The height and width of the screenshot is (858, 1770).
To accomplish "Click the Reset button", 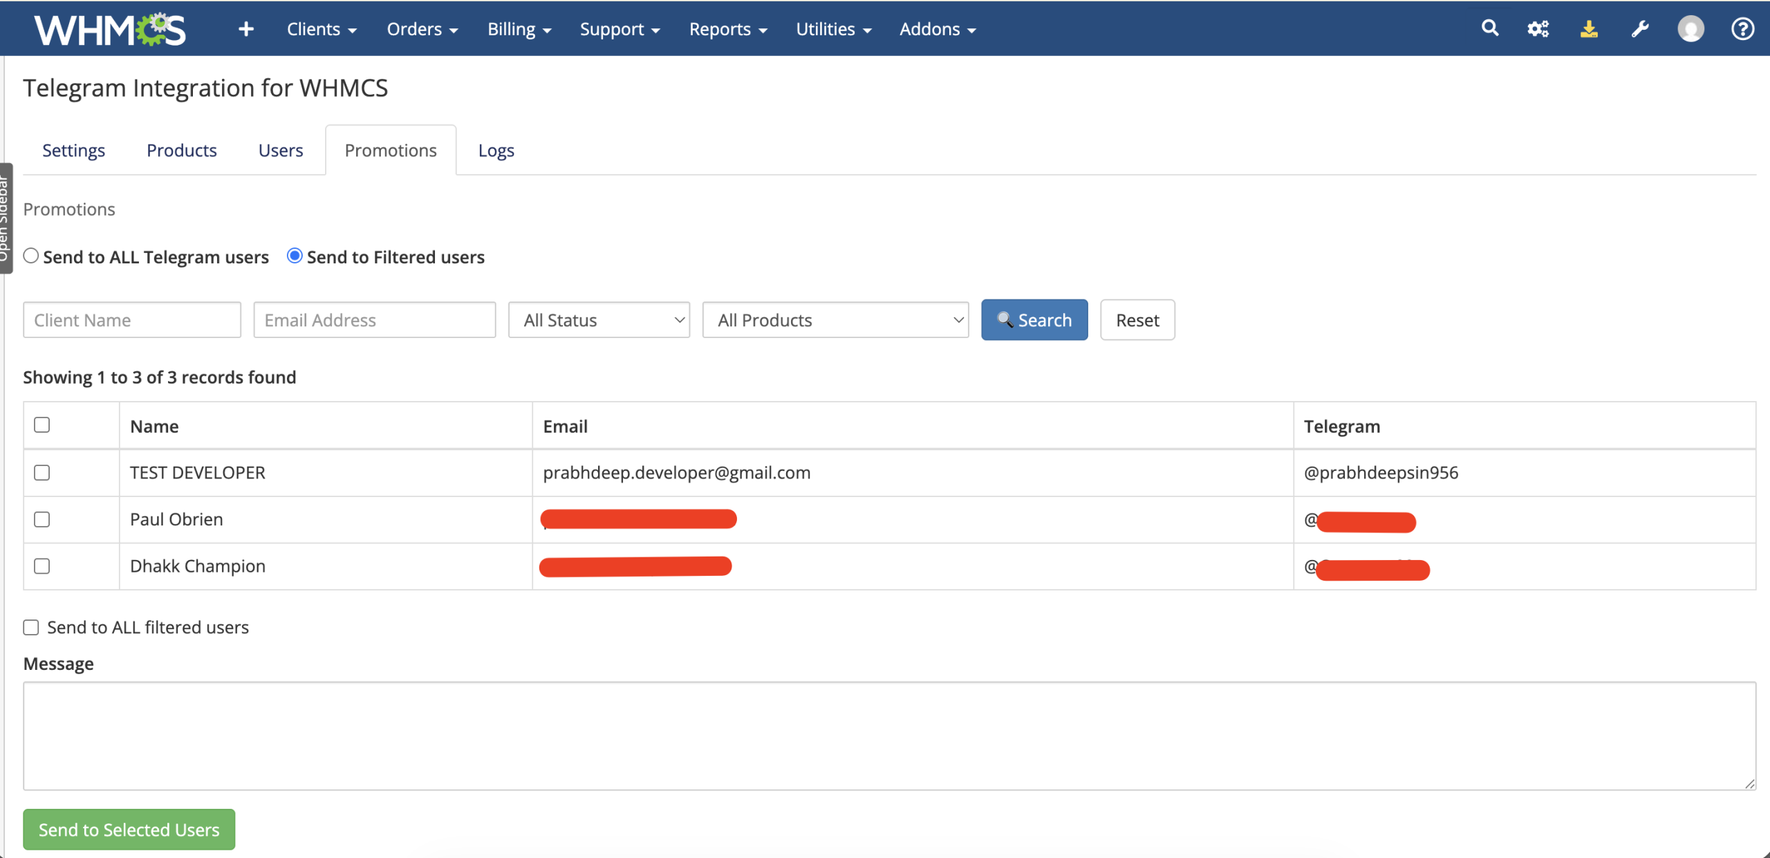I will [x=1137, y=319].
